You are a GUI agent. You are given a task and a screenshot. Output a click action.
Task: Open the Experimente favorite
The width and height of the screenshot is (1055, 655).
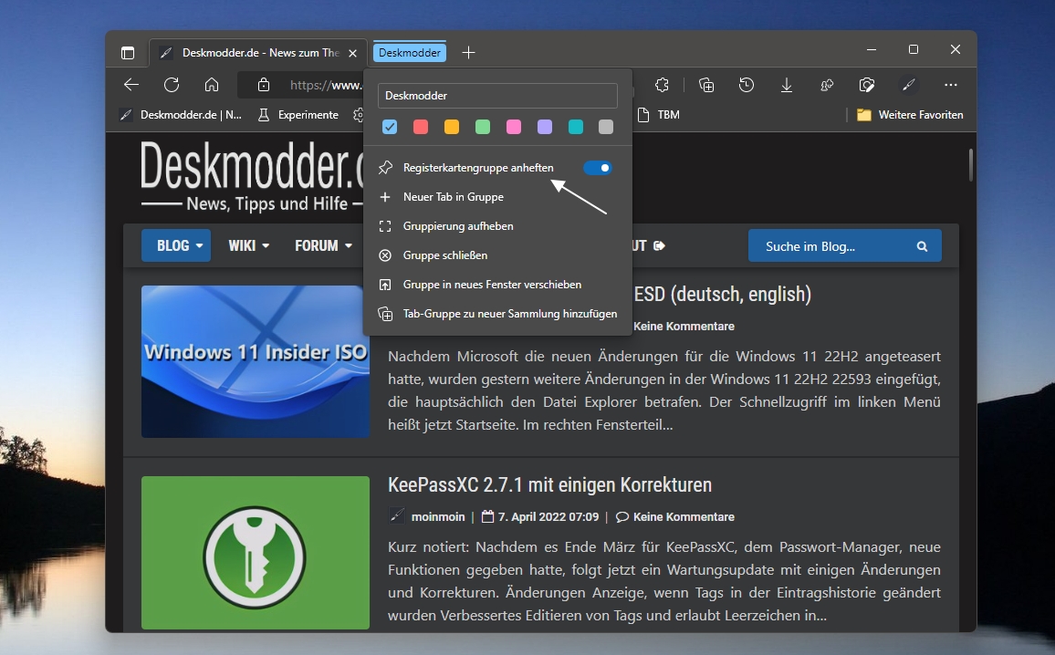tap(298, 115)
